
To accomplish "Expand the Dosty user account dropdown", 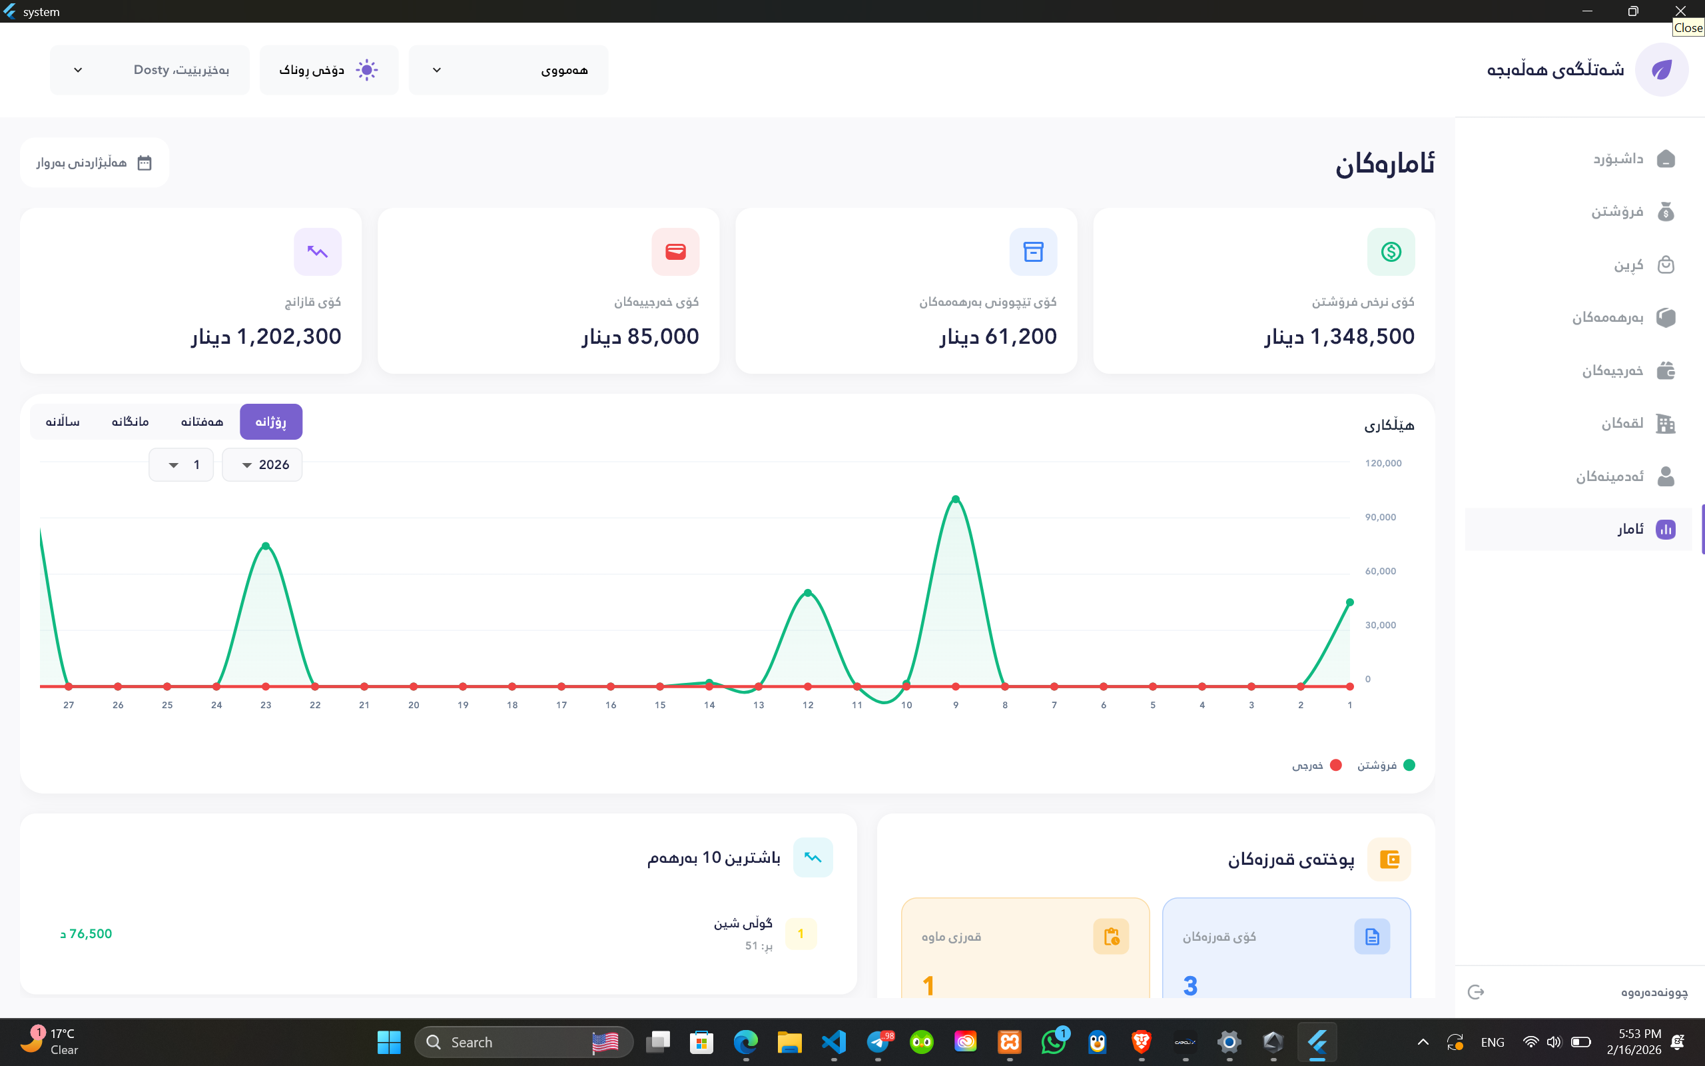I will coord(149,70).
